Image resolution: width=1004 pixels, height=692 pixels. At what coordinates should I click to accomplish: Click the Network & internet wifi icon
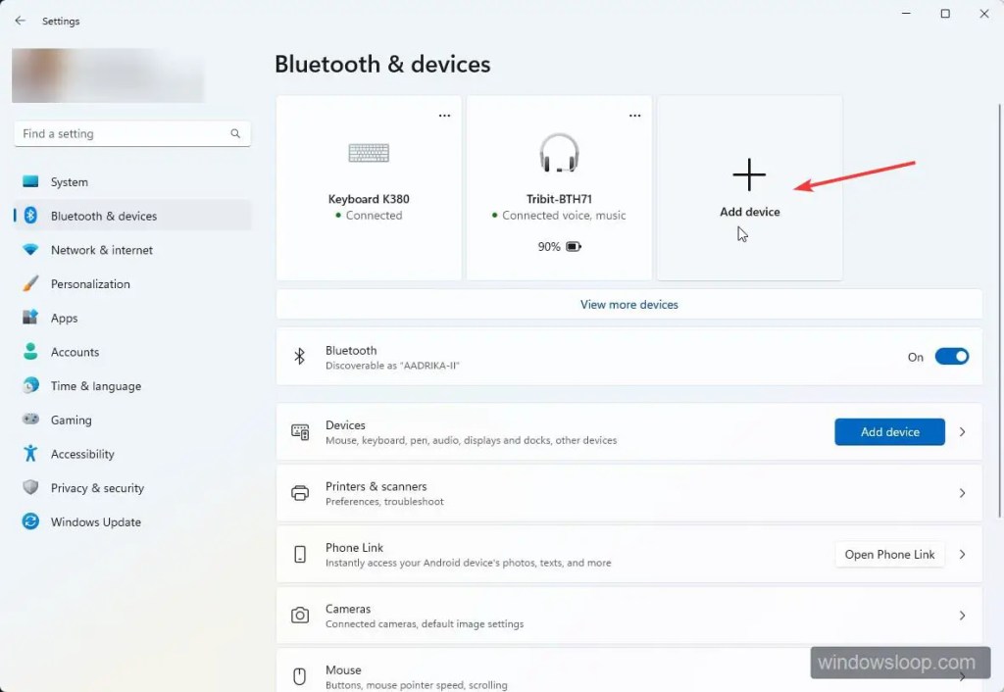coord(30,250)
